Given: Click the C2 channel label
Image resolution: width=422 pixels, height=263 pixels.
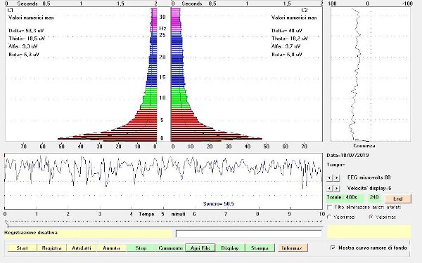Looking at the screenshot, I should (304, 11).
